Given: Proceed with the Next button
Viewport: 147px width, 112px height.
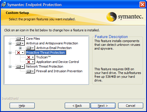Looking at the screenshot, I should point(103,106).
